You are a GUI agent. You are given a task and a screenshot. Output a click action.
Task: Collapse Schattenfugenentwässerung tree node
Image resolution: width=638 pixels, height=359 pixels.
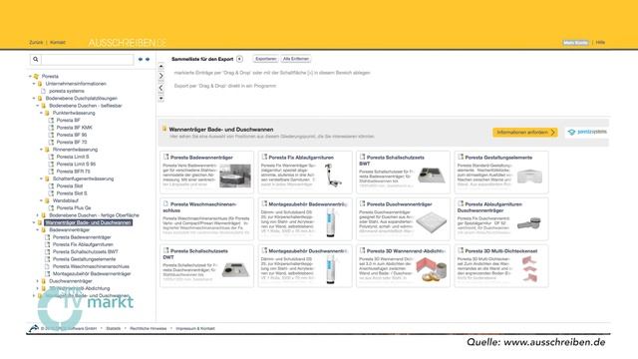pos(42,179)
